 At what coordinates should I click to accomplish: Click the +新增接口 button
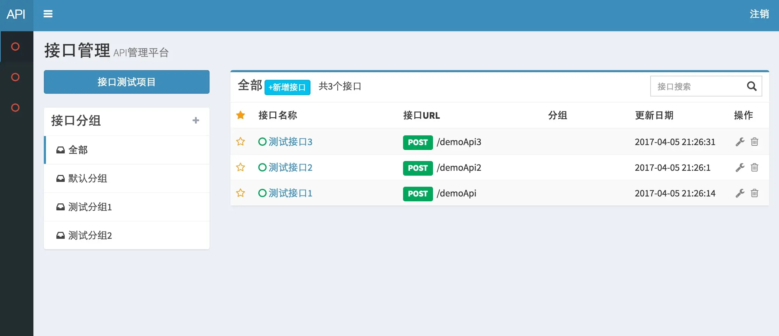click(x=288, y=87)
